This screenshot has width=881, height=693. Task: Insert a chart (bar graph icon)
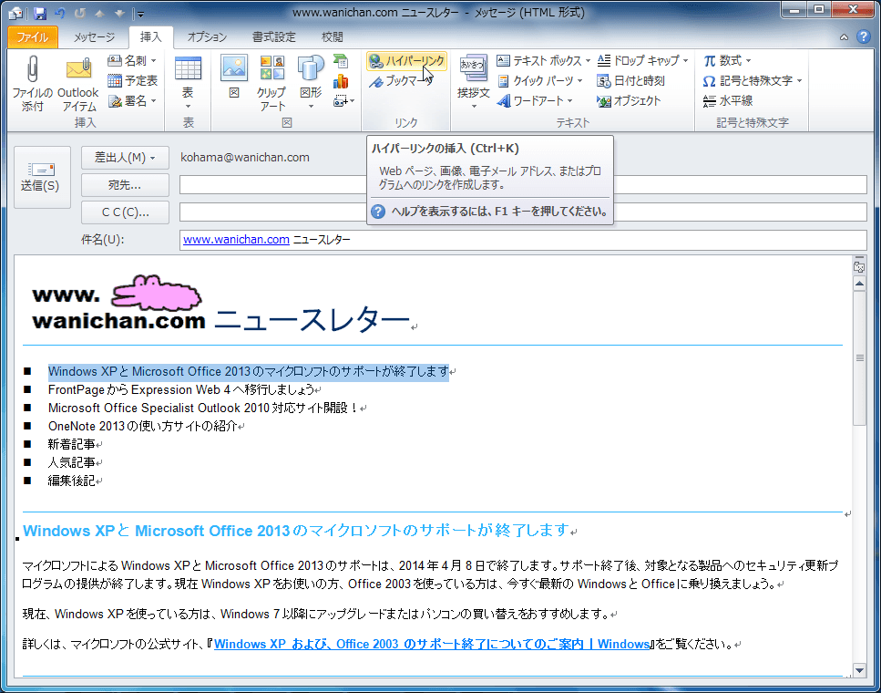click(x=341, y=81)
